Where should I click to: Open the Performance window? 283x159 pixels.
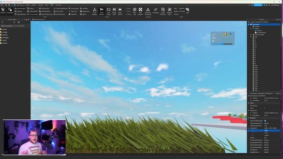point(44,8)
